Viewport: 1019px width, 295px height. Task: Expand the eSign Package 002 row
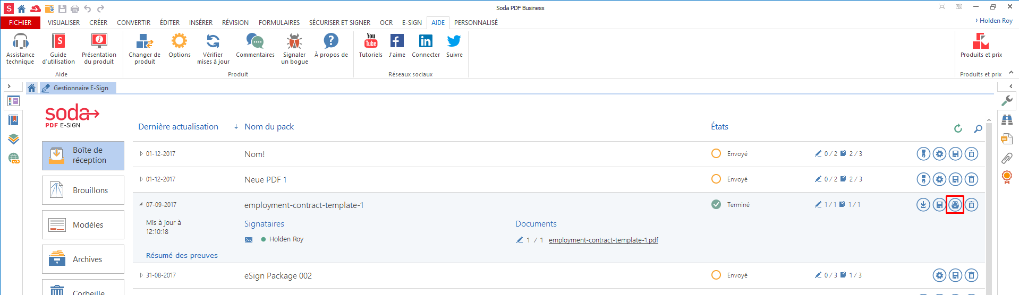point(141,275)
